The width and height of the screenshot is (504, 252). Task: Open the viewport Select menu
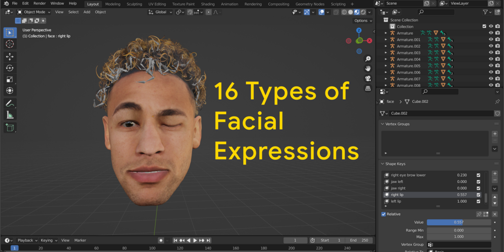tap(73, 12)
